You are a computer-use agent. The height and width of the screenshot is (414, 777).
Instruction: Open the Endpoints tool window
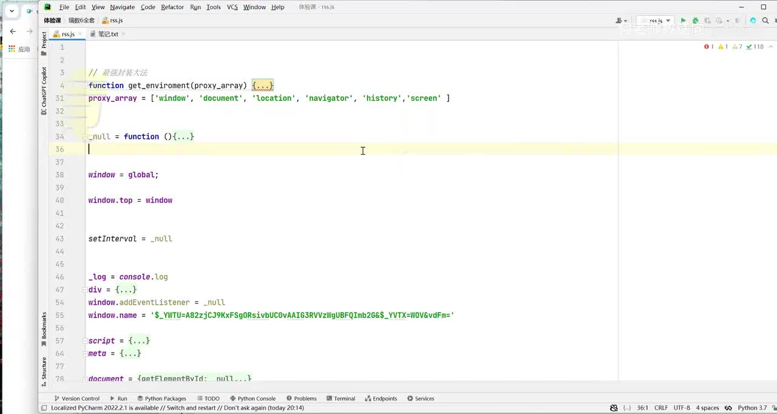(381, 398)
